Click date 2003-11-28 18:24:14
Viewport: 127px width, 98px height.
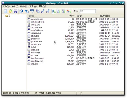pos(110,53)
